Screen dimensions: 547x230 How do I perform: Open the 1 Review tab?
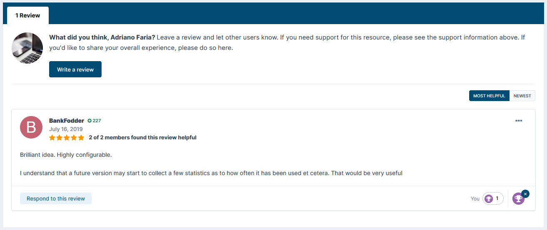(x=28, y=15)
